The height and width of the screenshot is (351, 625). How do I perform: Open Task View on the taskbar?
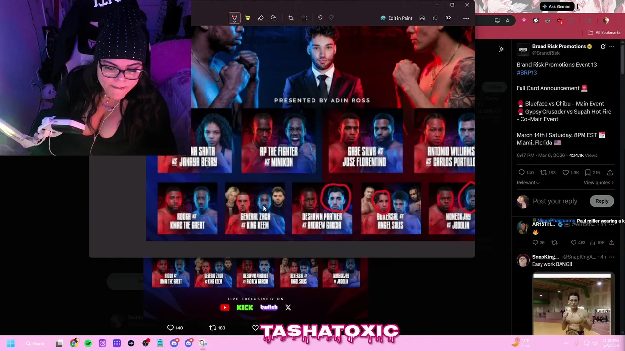click(59, 343)
